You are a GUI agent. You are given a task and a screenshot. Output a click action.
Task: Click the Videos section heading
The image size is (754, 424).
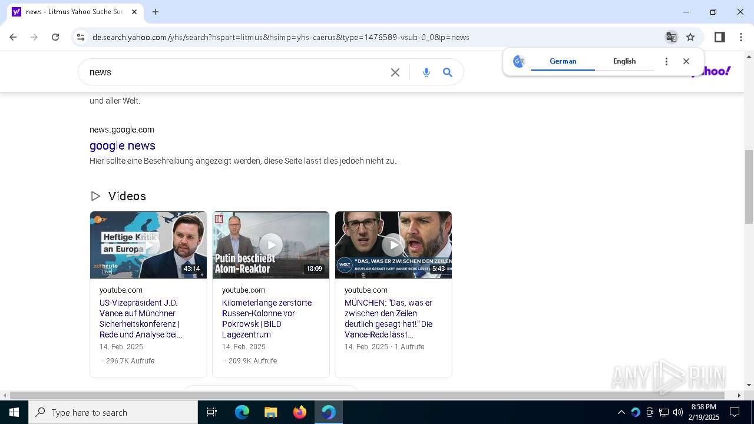click(x=127, y=196)
